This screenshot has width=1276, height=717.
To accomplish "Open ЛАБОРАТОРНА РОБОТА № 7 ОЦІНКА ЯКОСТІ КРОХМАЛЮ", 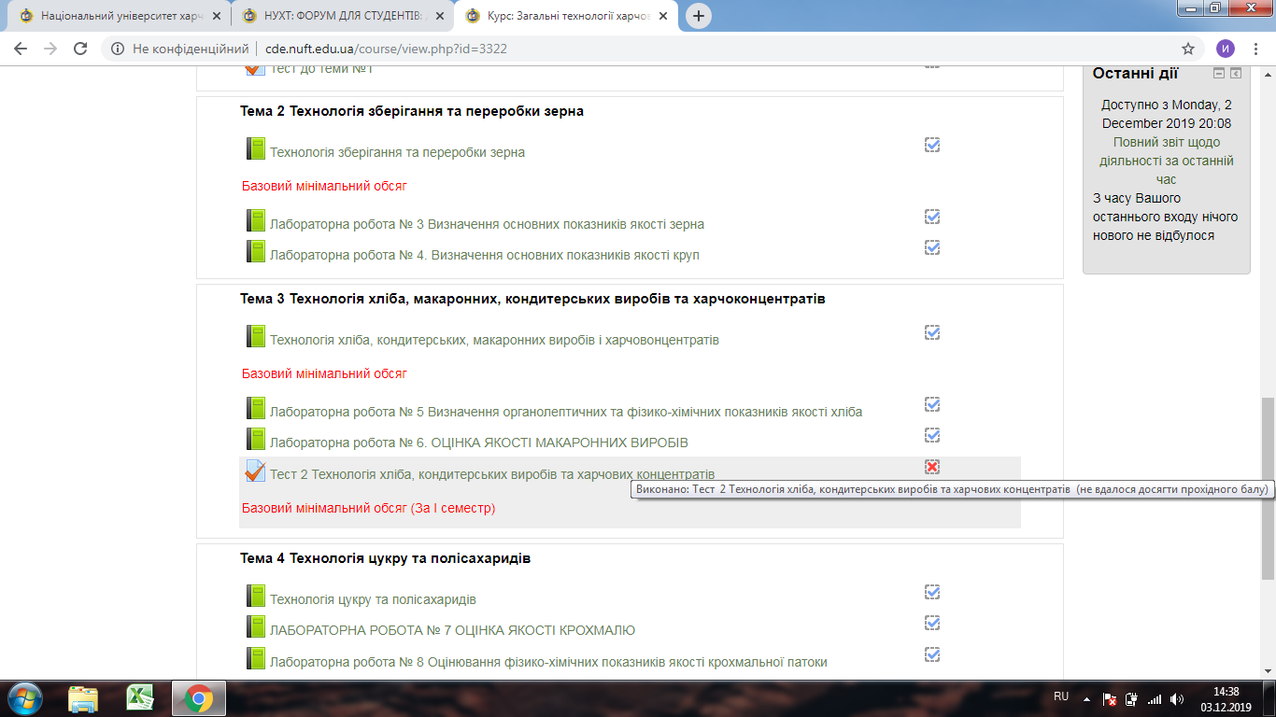I will point(452,630).
